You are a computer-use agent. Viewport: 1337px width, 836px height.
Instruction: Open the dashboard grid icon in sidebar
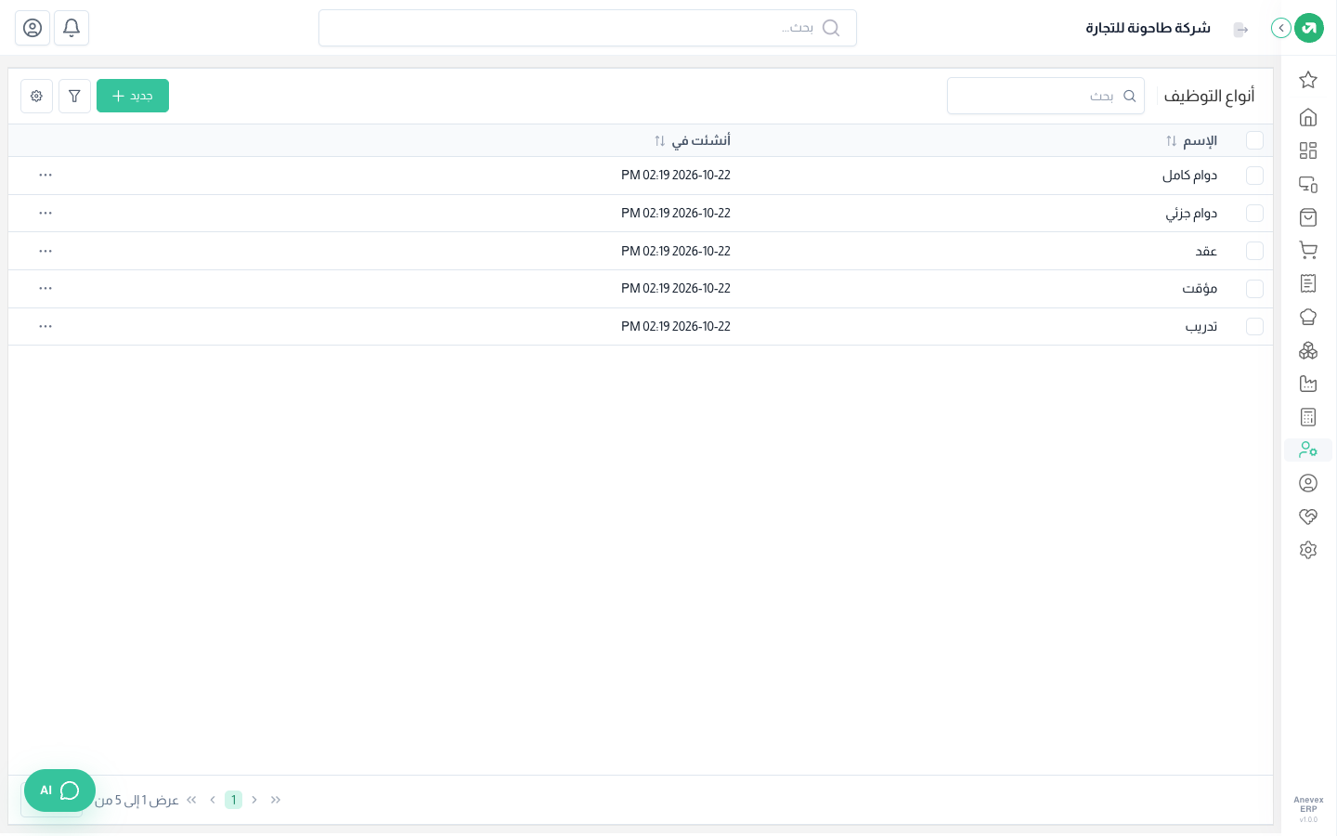[x=1308, y=150]
